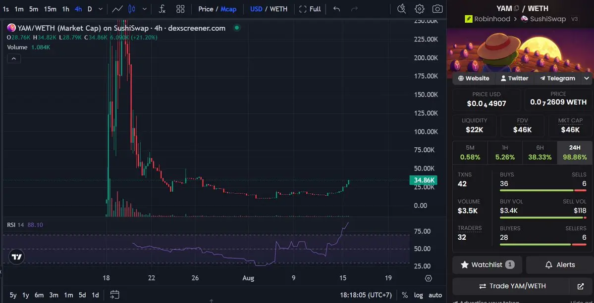Open the token Telegram link
594x303 pixels.
557,78
